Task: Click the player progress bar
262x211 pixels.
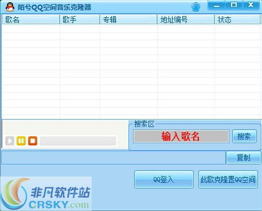Action: pos(78,141)
